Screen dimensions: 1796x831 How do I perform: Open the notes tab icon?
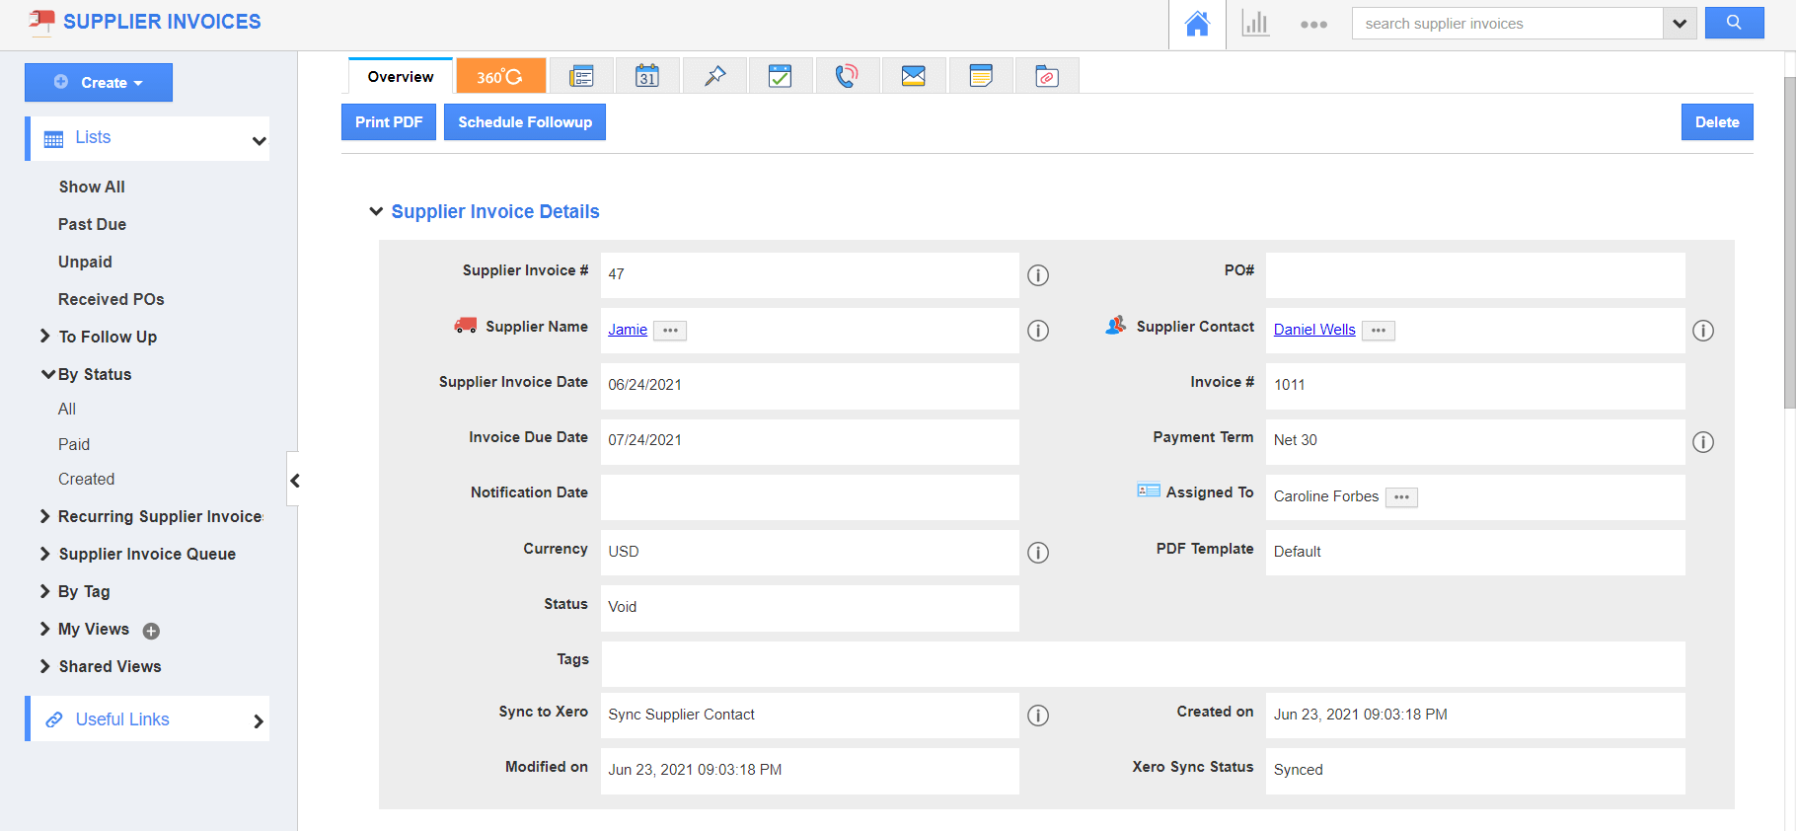[981, 76]
